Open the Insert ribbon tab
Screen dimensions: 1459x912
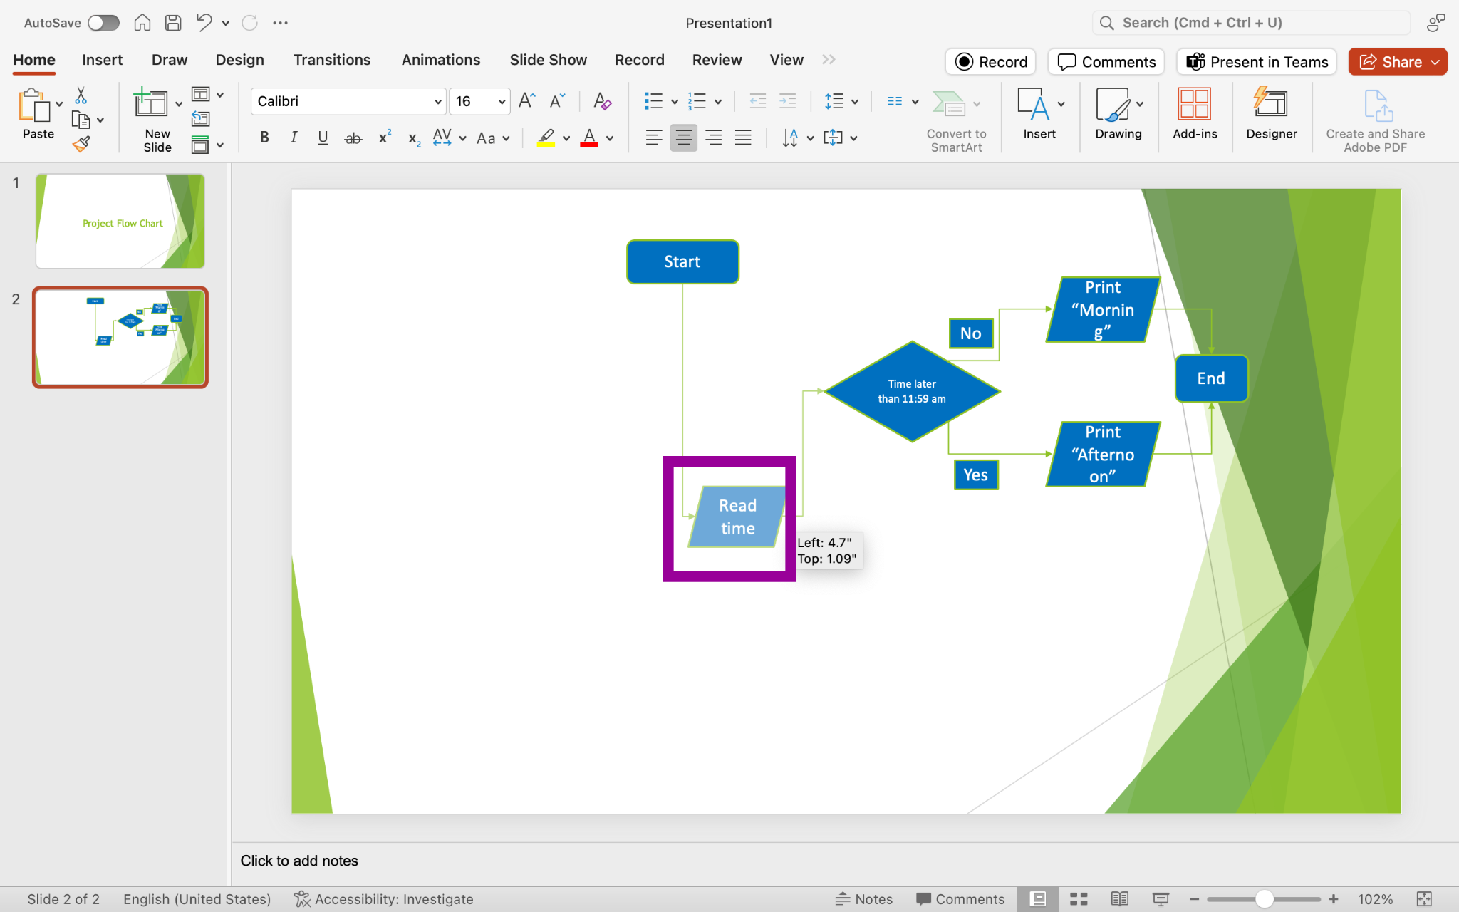pyautogui.click(x=102, y=60)
